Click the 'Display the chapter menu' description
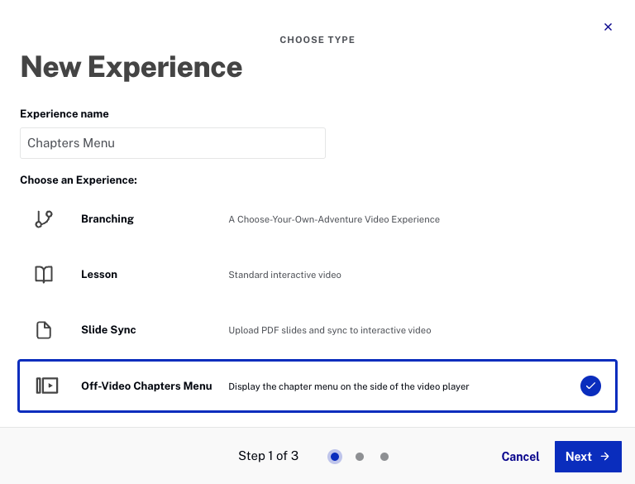 click(348, 386)
